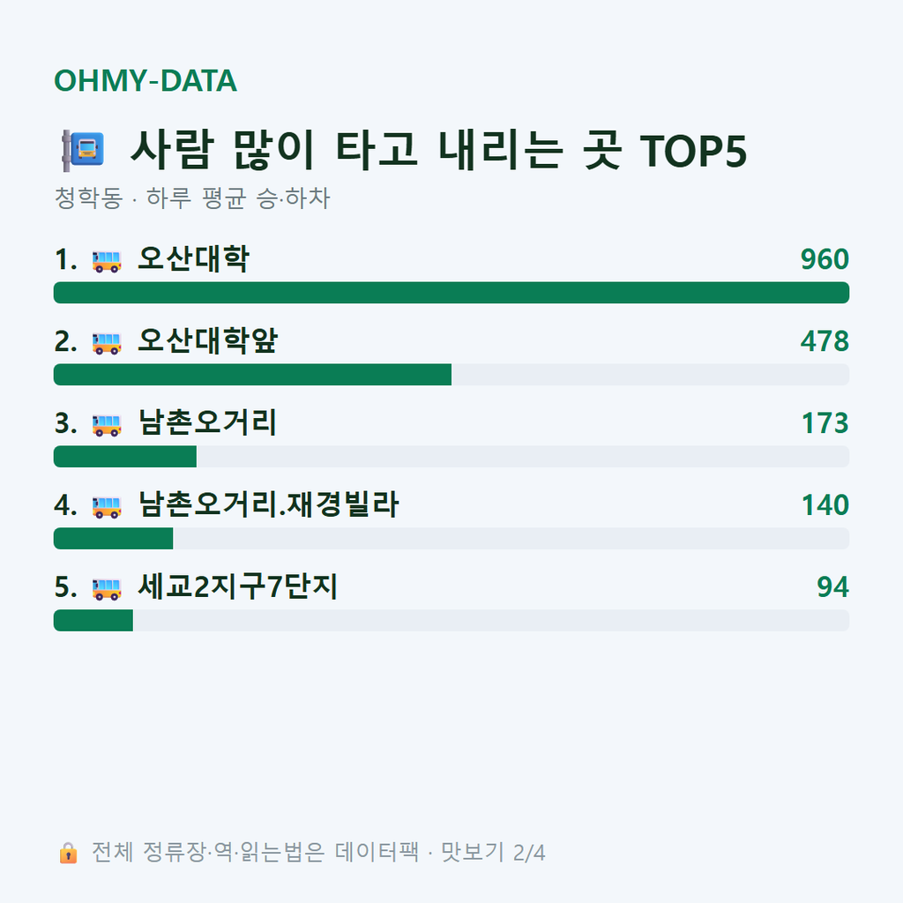Click the bus icon beside 오산대학
Image resolution: width=903 pixels, height=903 pixels.
(107, 261)
